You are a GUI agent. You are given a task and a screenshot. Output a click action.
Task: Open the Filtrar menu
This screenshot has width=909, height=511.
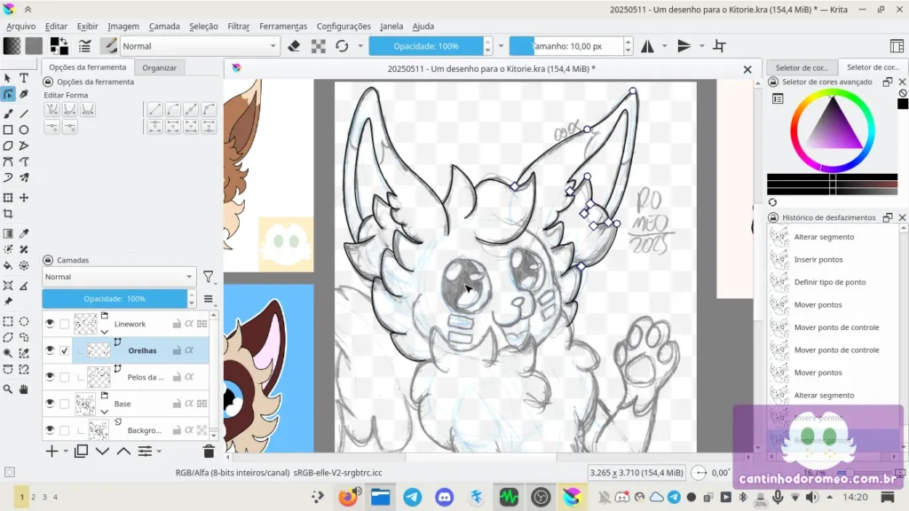(238, 26)
